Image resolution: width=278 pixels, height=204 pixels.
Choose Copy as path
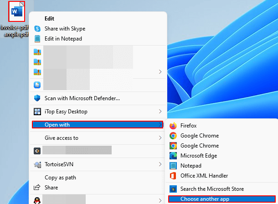[x=98, y=178]
